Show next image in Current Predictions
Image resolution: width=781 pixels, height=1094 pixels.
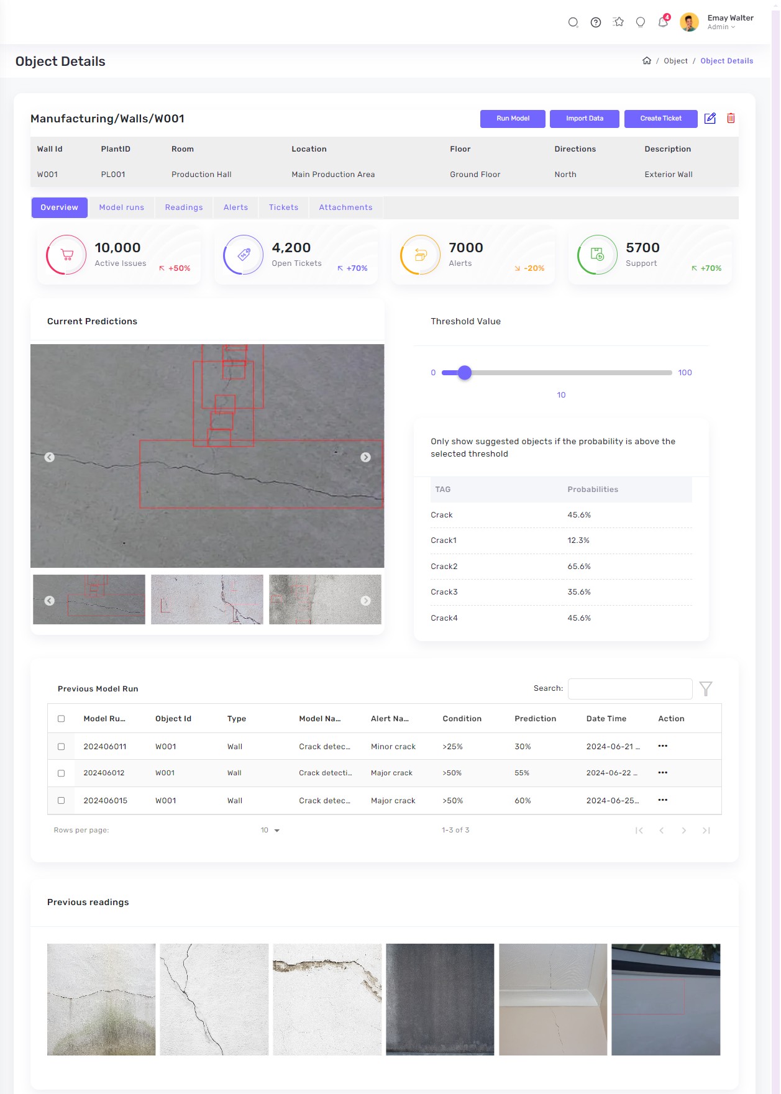point(365,457)
